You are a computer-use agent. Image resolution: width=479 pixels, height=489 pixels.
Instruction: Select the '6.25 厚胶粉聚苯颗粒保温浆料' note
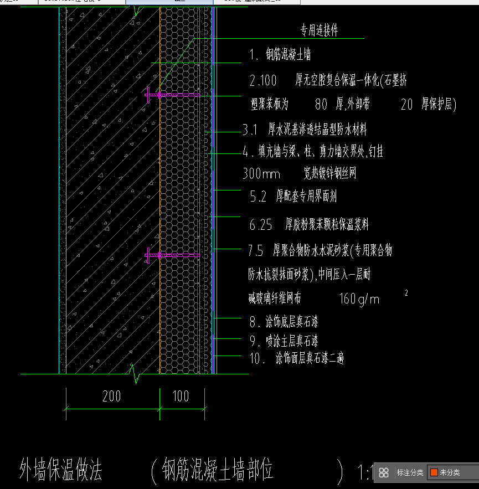309,224
